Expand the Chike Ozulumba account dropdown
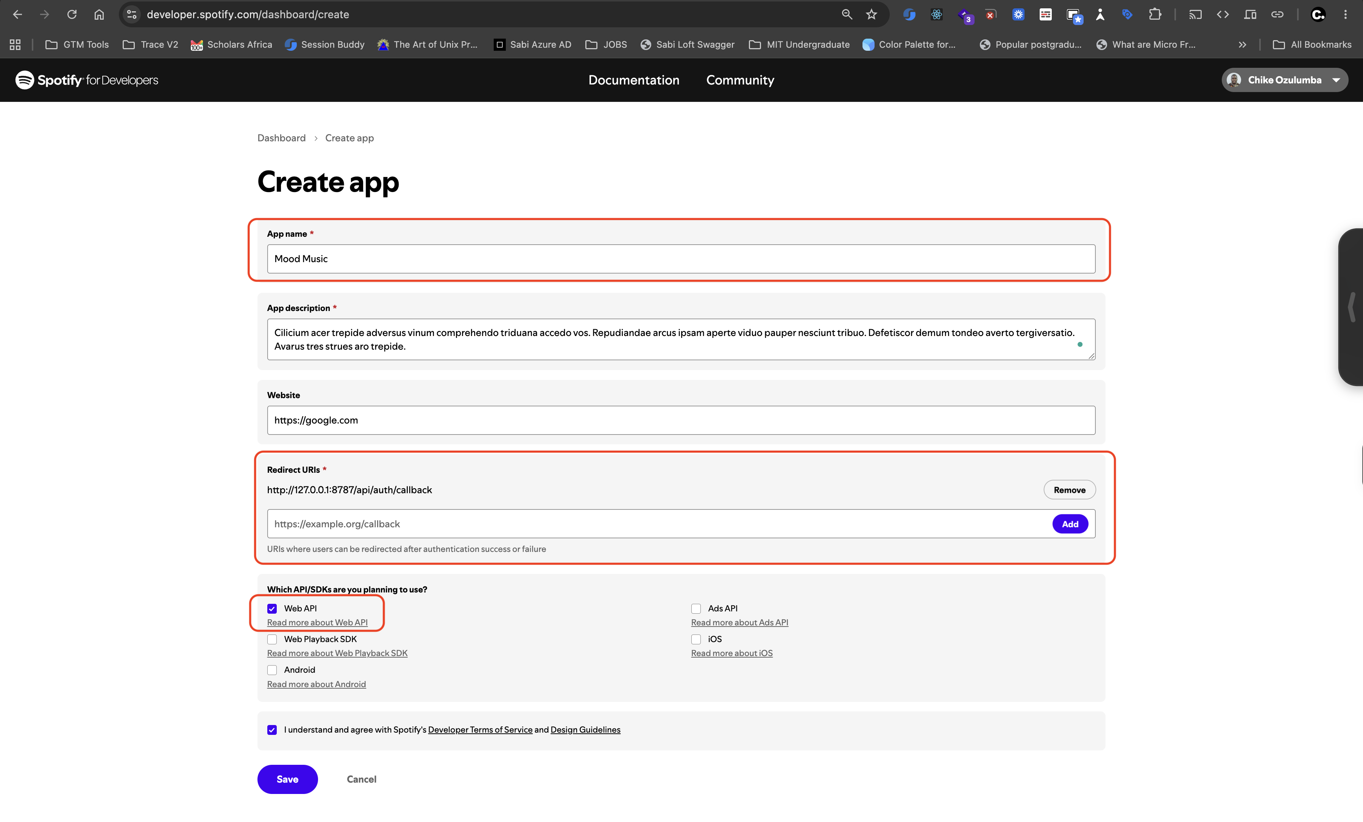The height and width of the screenshot is (822, 1363). click(x=1285, y=80)
